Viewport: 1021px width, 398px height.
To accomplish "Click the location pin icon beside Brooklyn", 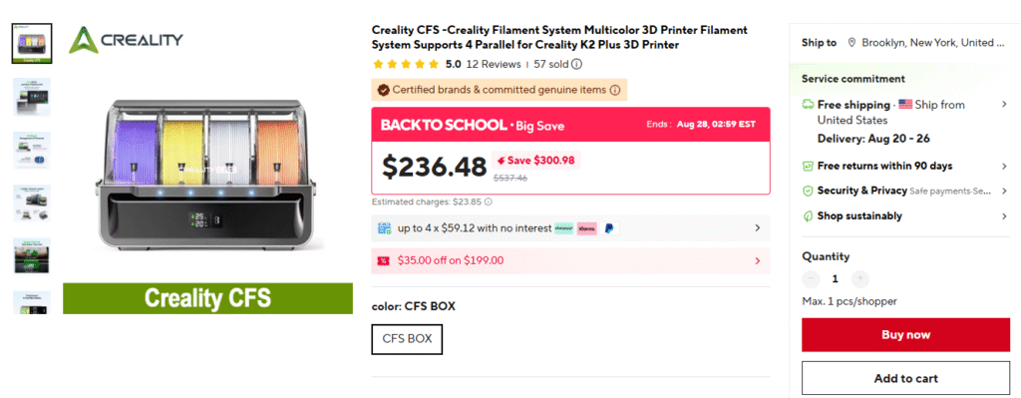I will point(851,43).
